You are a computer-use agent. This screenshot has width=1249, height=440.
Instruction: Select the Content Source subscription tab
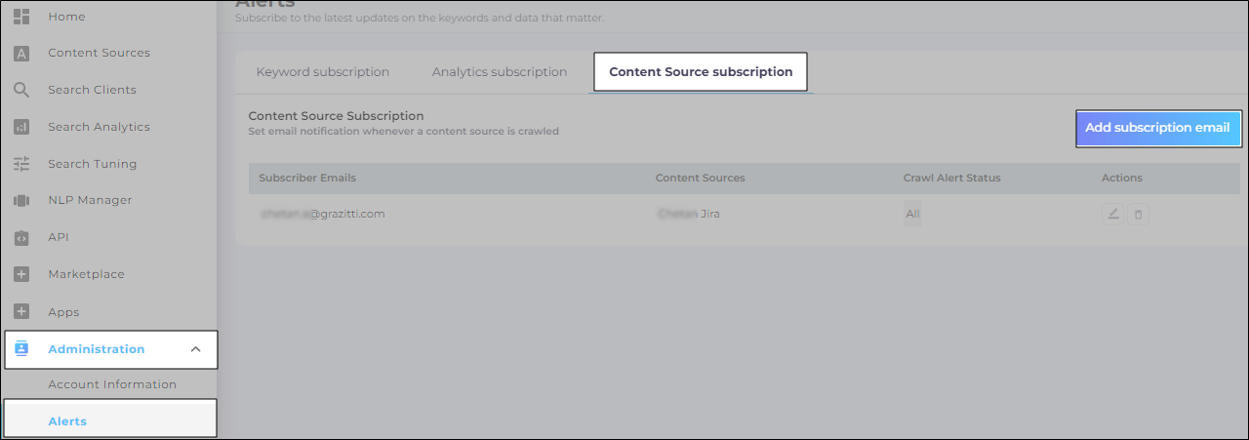tap(701, 72)
